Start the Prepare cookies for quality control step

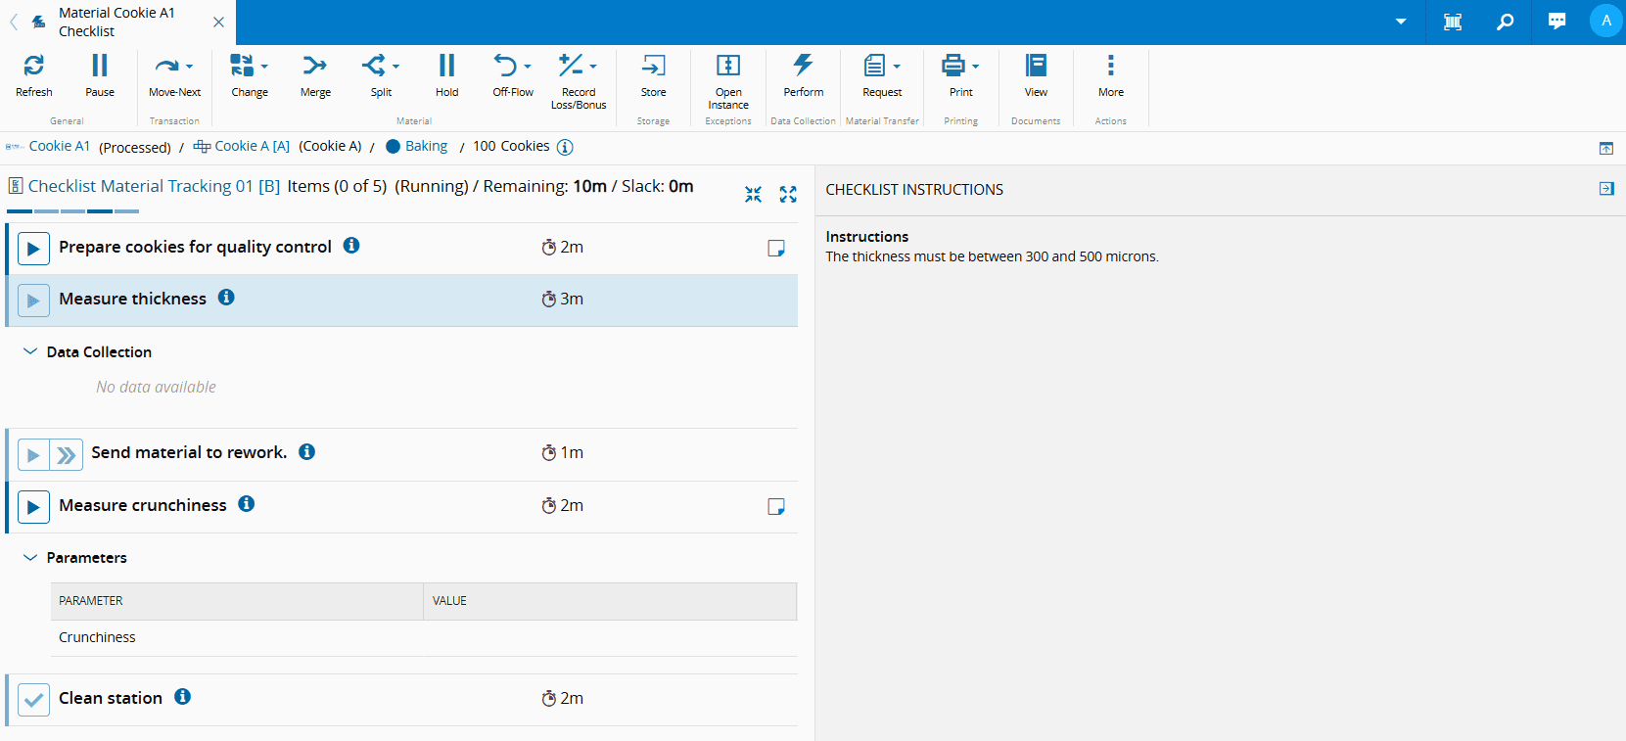tap(33, 249)
